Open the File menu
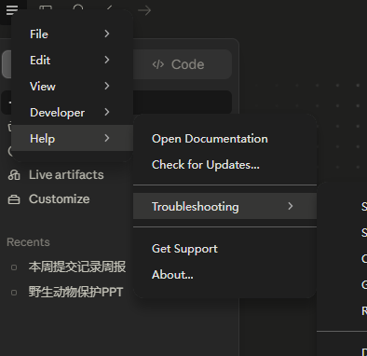This screenshot has width=367, height=356. click(x=73, y=34)
